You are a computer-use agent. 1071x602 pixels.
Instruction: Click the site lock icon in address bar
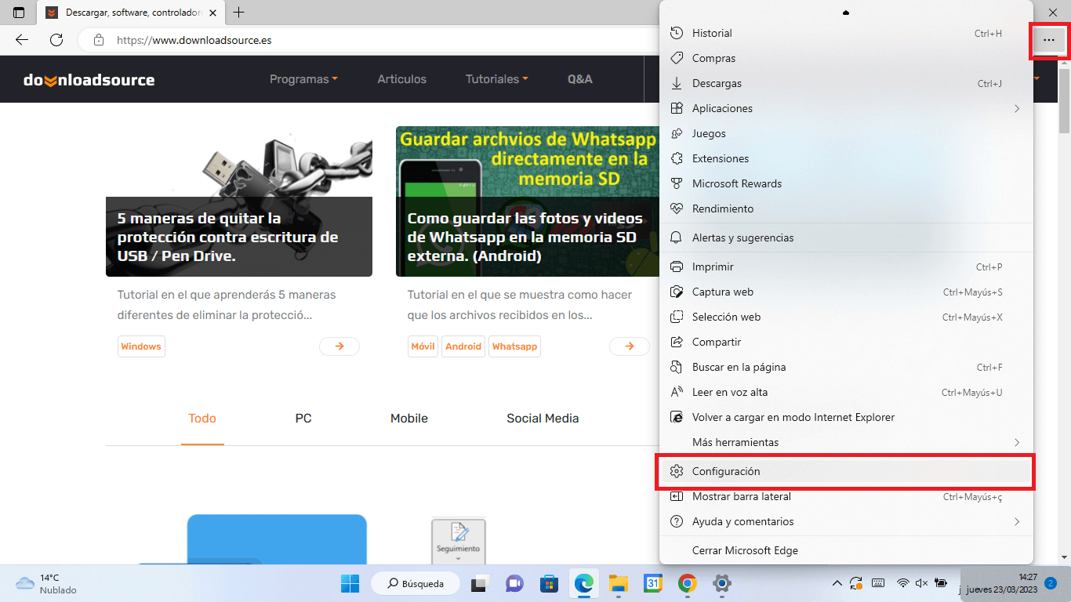(98, 40)
